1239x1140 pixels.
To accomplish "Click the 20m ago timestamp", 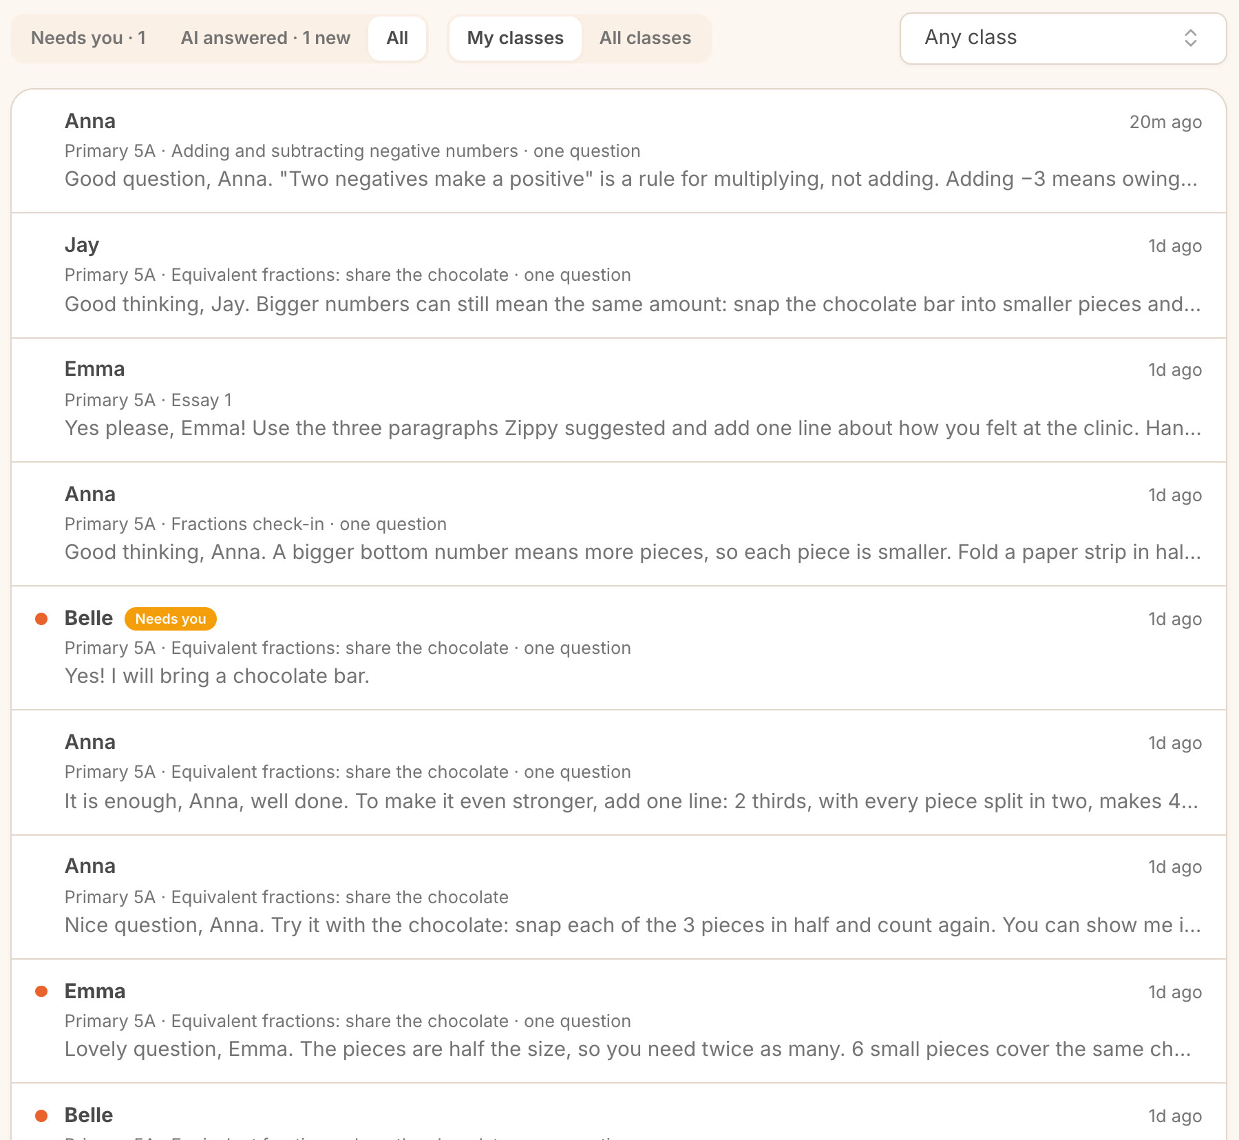I will [1165, 122].
